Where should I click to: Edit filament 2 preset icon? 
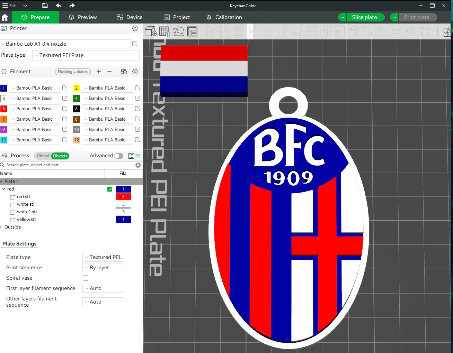[x=137, y=88]
